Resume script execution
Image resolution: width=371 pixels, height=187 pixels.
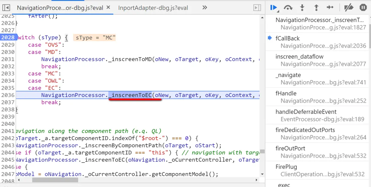coord(273,8)
